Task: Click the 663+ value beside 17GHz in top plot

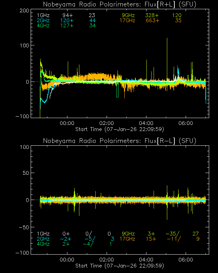Action: pyautogui.click(x=152, y=20)
